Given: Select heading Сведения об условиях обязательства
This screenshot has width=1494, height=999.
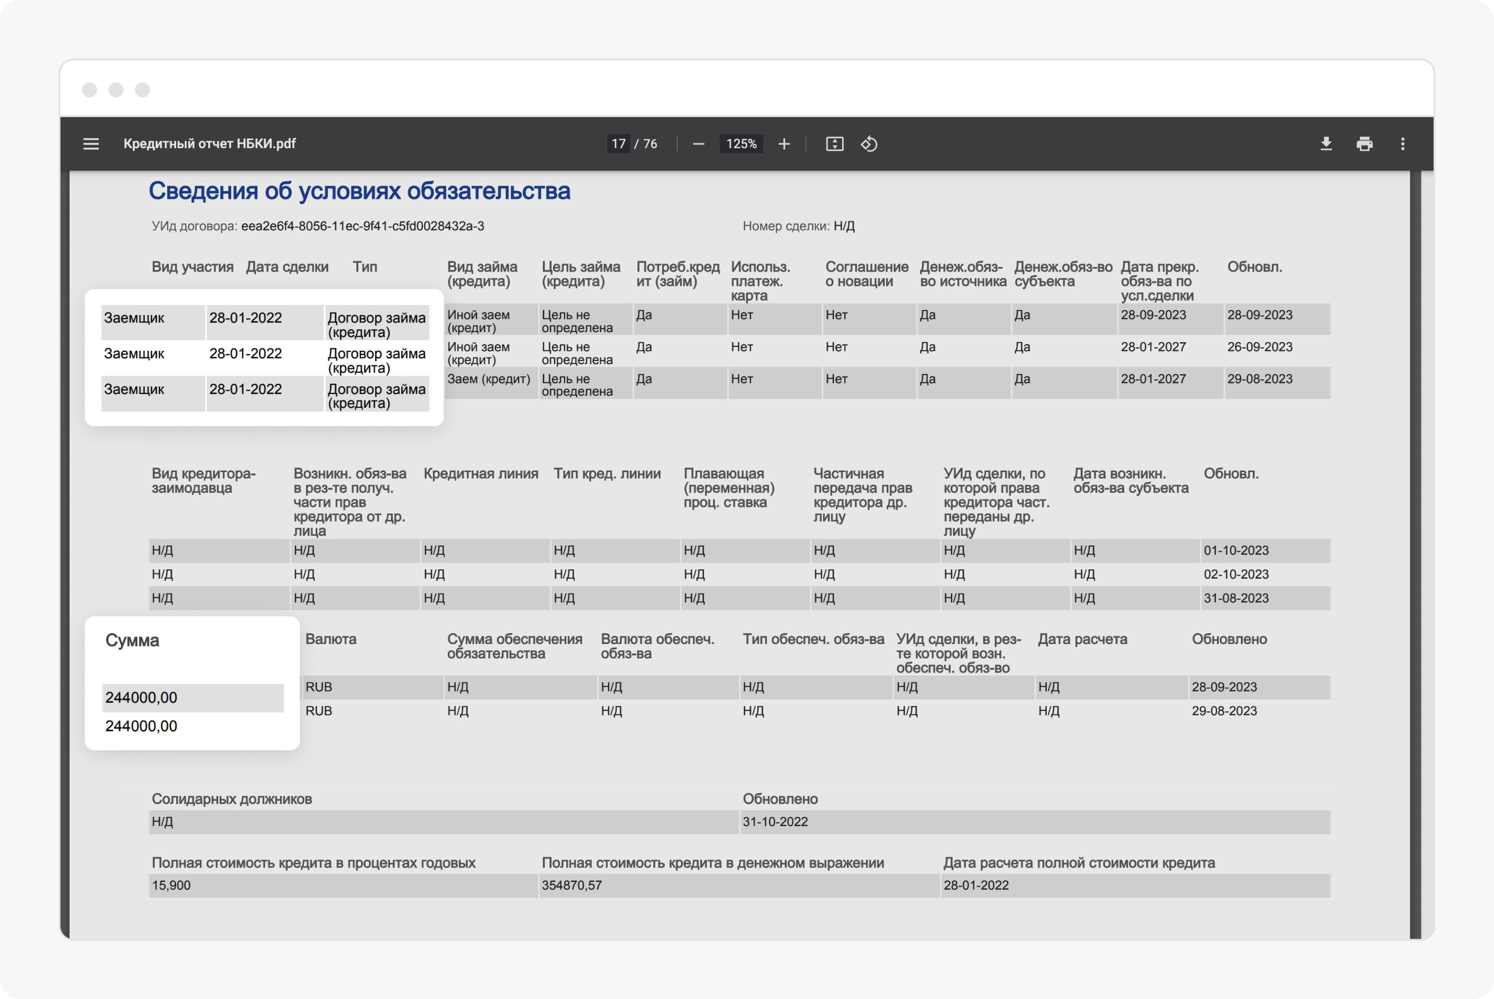Looking at the screenshot, I should [x=359, y=191].
